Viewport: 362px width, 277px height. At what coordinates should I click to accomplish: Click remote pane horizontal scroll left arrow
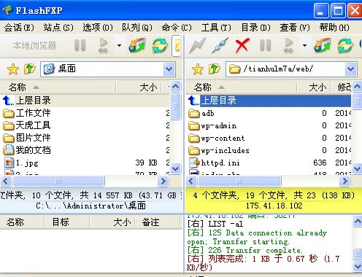[191, 182]
